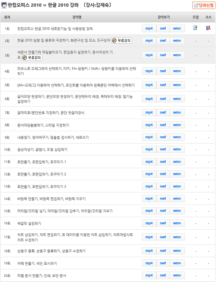
Task: Click the 단과신청 enrollment button
Action: pyautogui.click(x=204, y=5)
